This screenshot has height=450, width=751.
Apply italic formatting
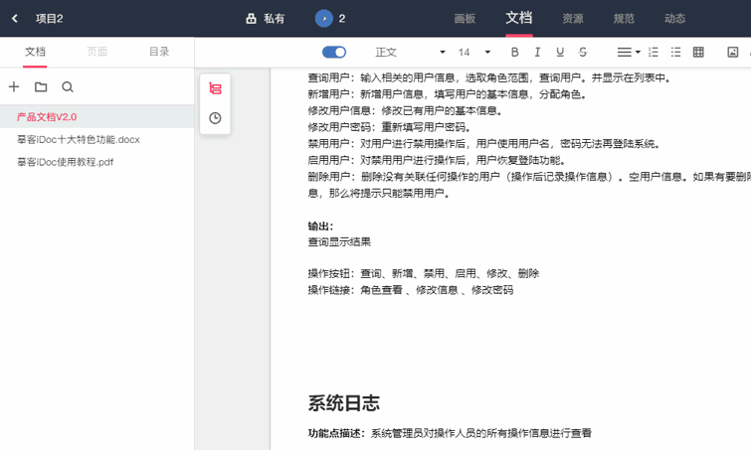coord(537,52)
